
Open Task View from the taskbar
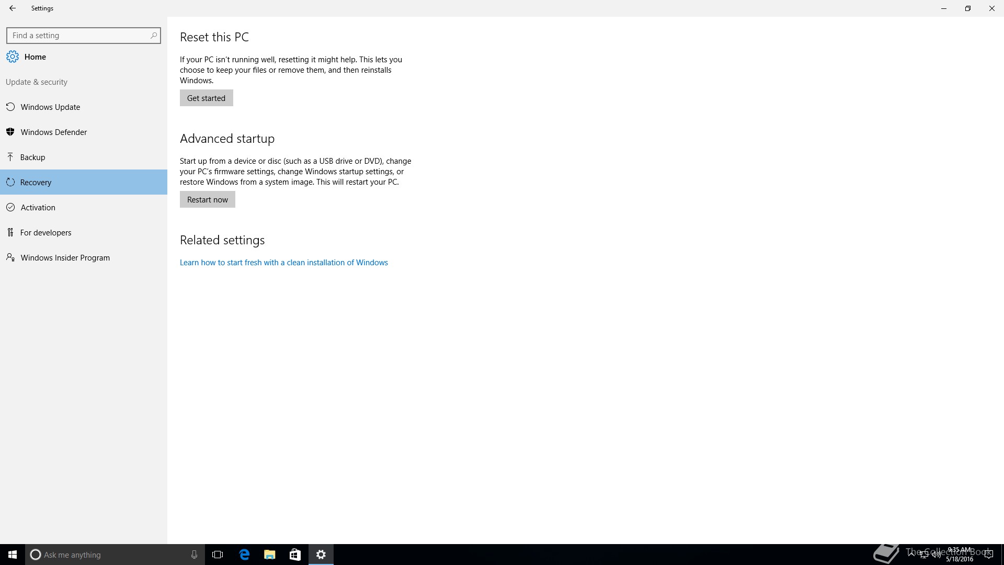click(x=218, y=555)
